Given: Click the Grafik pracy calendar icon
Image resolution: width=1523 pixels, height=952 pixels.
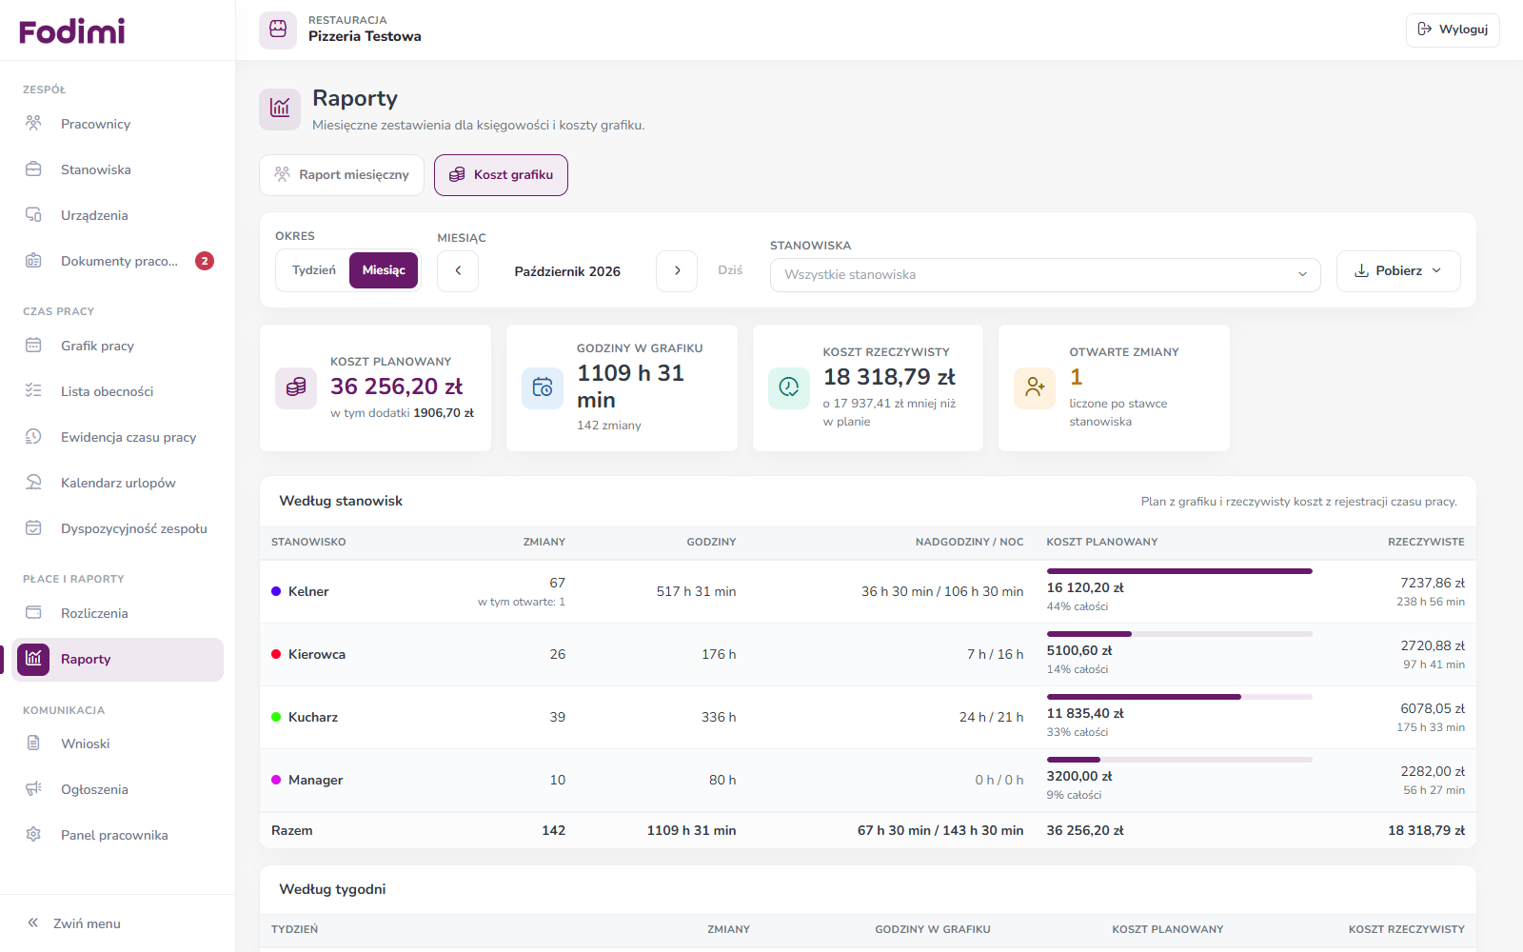Looking at the screenshot, I should (x=33, y=345).
